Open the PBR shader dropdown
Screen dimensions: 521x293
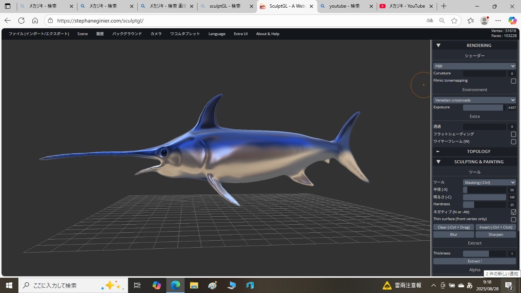(x=474, y=66)
